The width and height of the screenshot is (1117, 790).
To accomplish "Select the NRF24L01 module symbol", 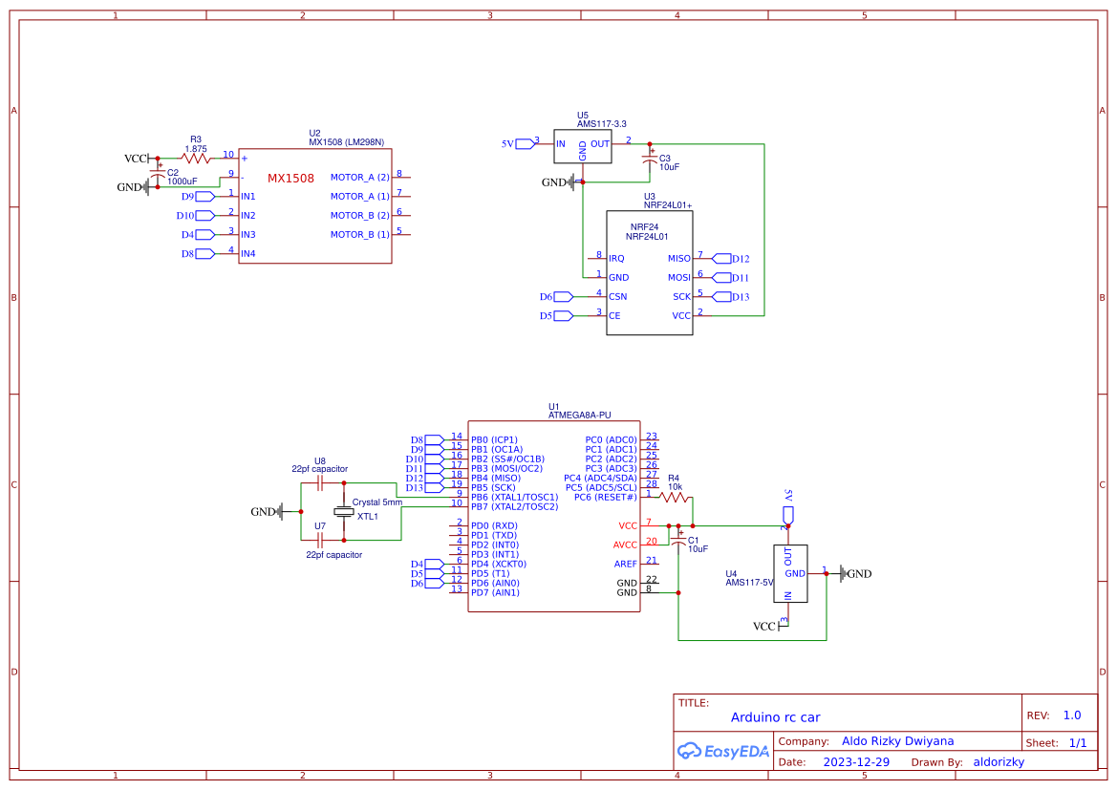I will [x=650, y=272].
